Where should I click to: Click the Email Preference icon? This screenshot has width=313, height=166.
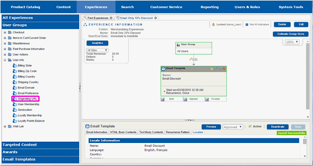coord(15,93)
